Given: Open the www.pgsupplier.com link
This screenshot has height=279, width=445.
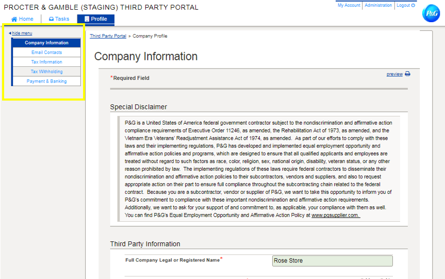Looking at the screenshot, I should (x=336, y=215).
